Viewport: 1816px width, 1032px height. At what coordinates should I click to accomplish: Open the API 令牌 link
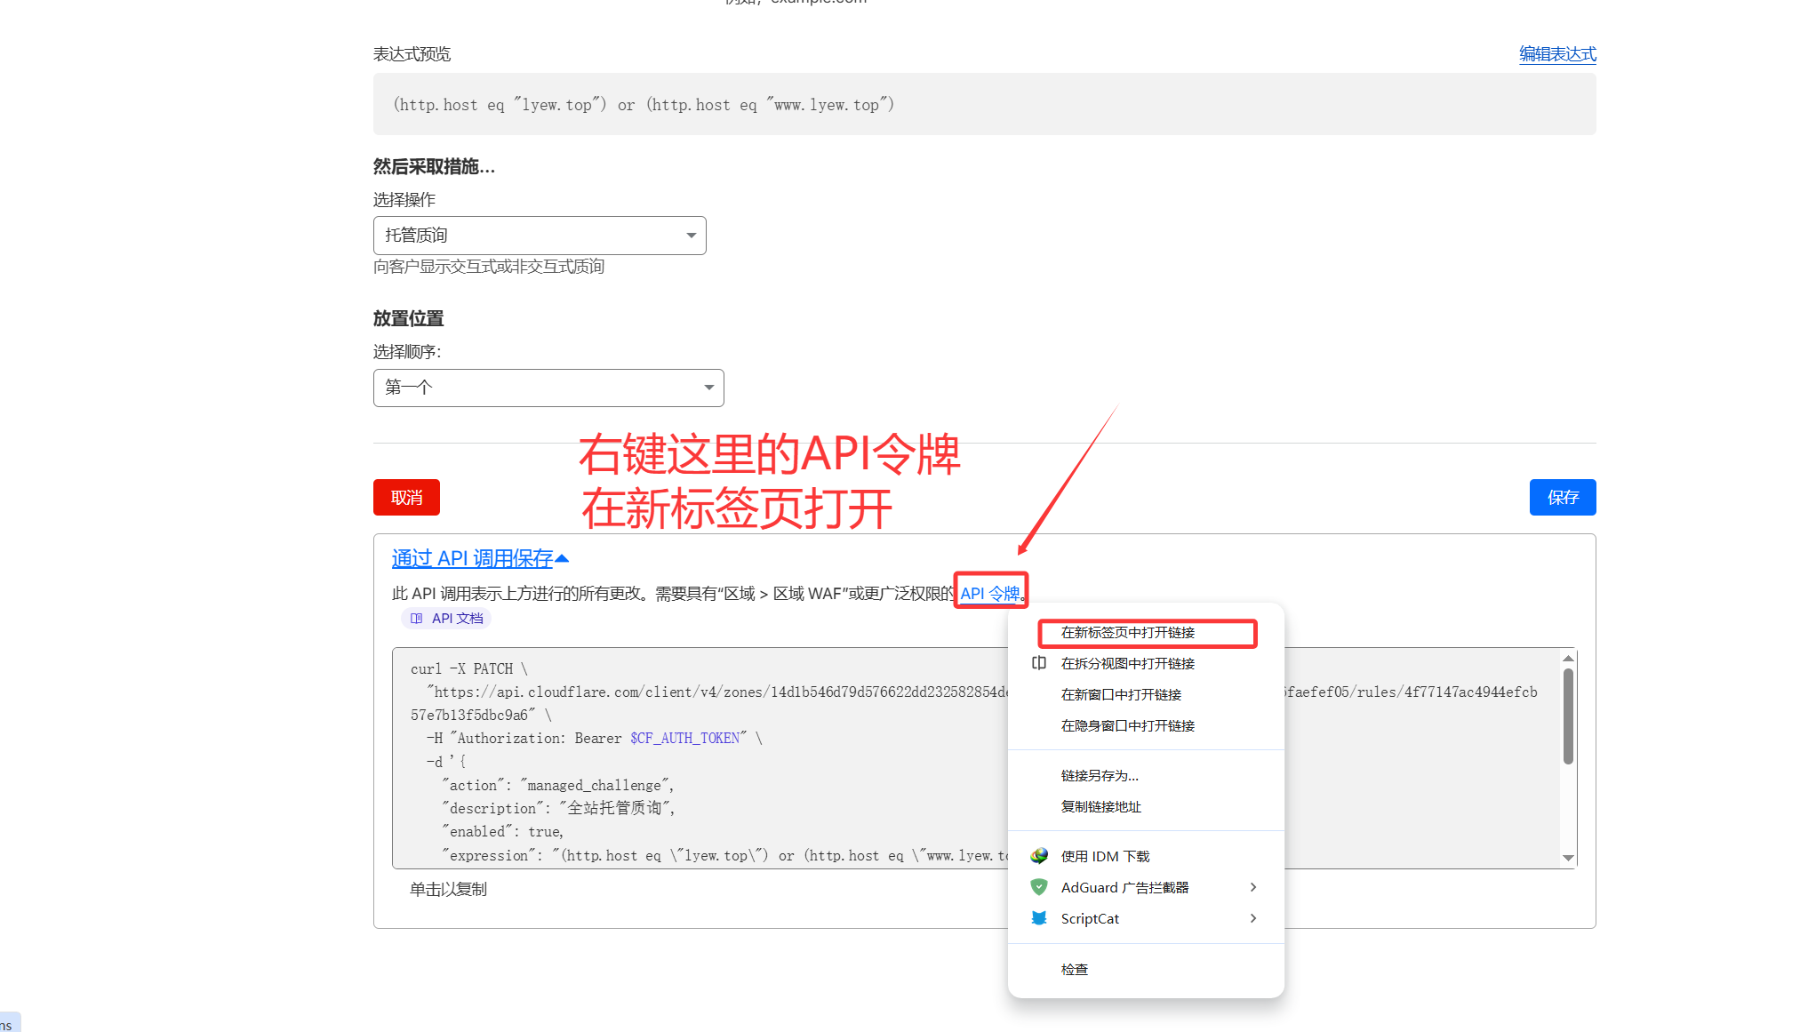(x=990, y=594)
